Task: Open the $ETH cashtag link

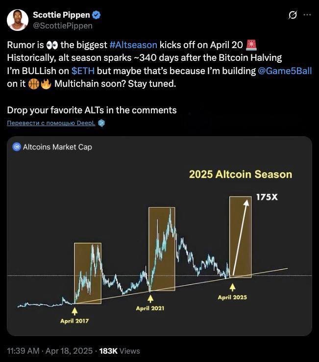Action: 83,71
